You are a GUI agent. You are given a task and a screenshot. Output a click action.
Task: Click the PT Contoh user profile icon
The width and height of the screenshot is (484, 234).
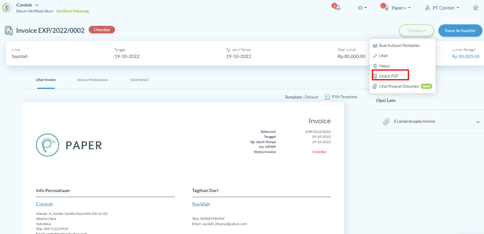(428, 8)
